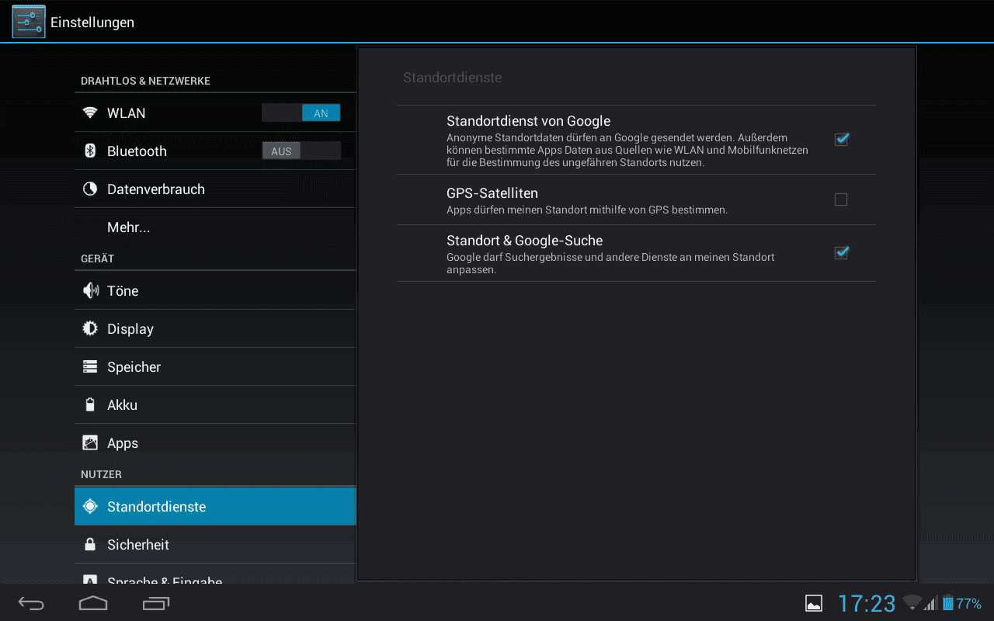Open Speicher storage settings
The width and height of the screenshot is (994, 621).
(x=215, y=367)
